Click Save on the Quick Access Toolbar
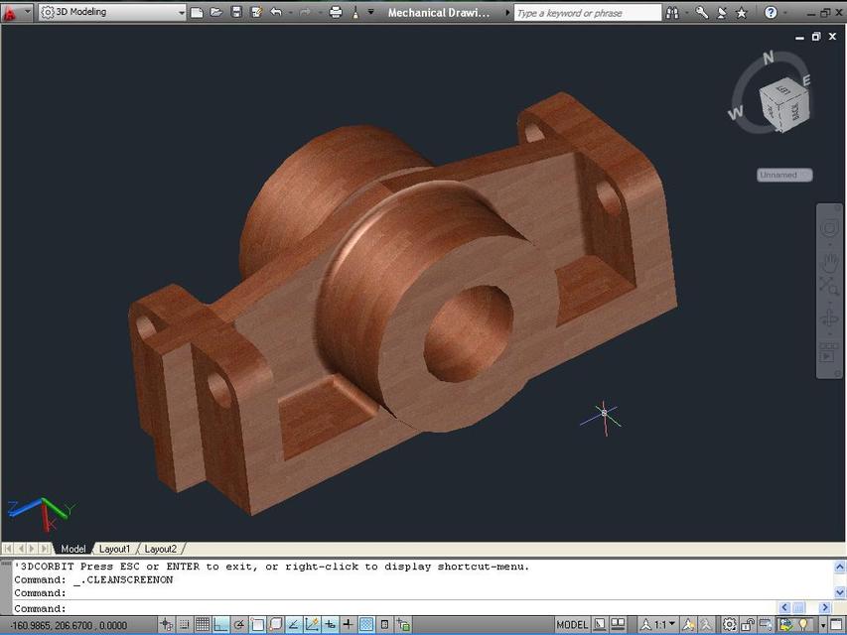The width and height of the screenshot is (847, 635). 234,12
